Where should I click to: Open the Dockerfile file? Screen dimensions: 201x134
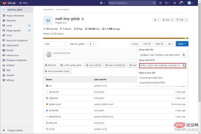(x=54, y=110)
